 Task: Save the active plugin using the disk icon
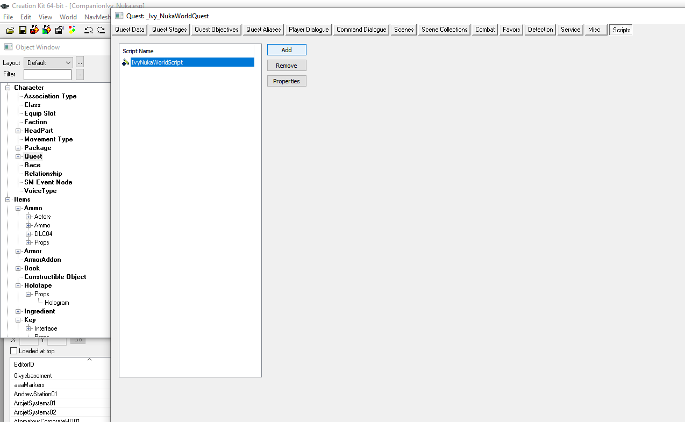pyautogui.click(x=23, y=30)
